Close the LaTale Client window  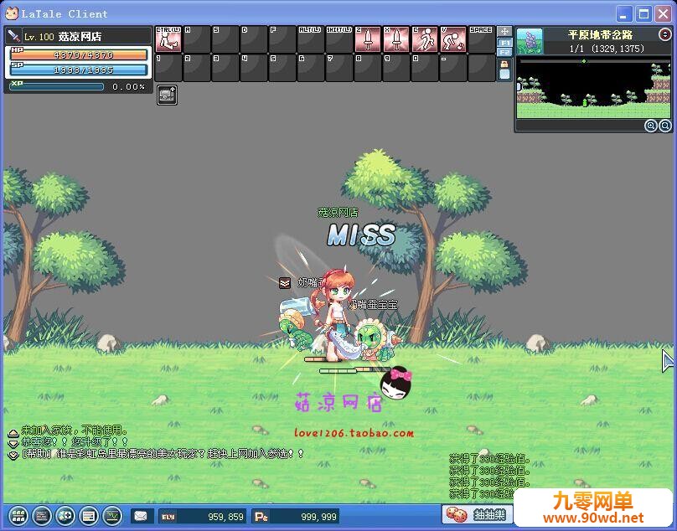(x=664, y=14)
